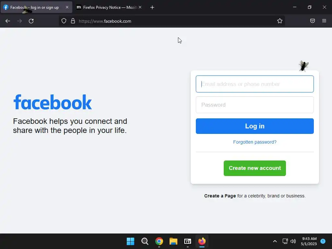
Task: Restore down the Firefox window
Action: (310, 7)
